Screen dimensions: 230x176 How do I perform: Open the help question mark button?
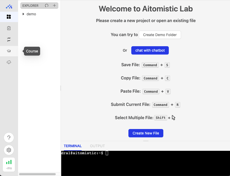click(9, 138)
